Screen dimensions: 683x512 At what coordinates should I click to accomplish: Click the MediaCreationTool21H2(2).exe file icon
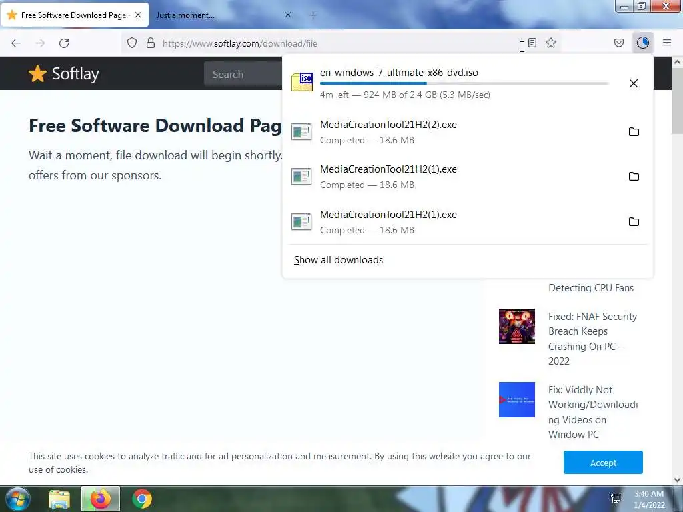[x=301, y=132]
